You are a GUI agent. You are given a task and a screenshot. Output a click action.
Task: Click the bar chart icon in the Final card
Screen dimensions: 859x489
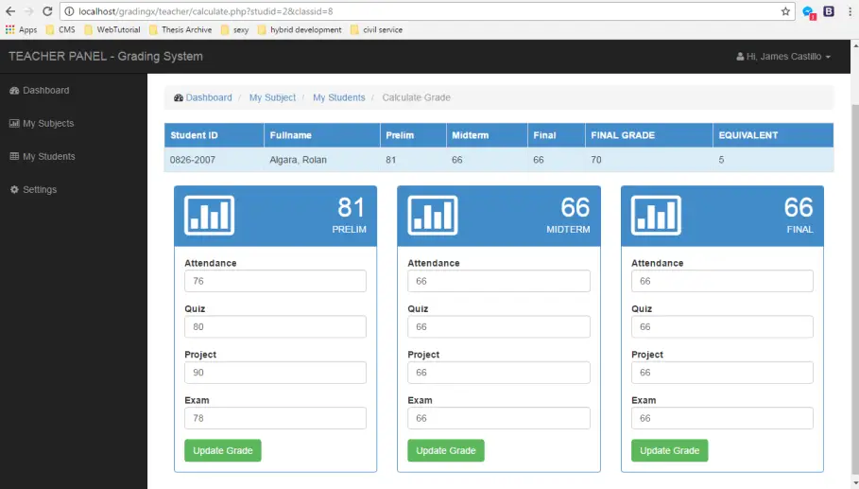(656, 216)
